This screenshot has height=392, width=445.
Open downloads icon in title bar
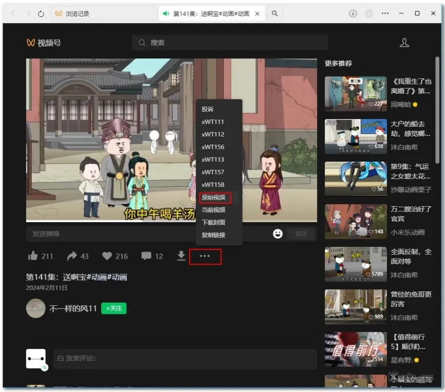pos(353,13)
